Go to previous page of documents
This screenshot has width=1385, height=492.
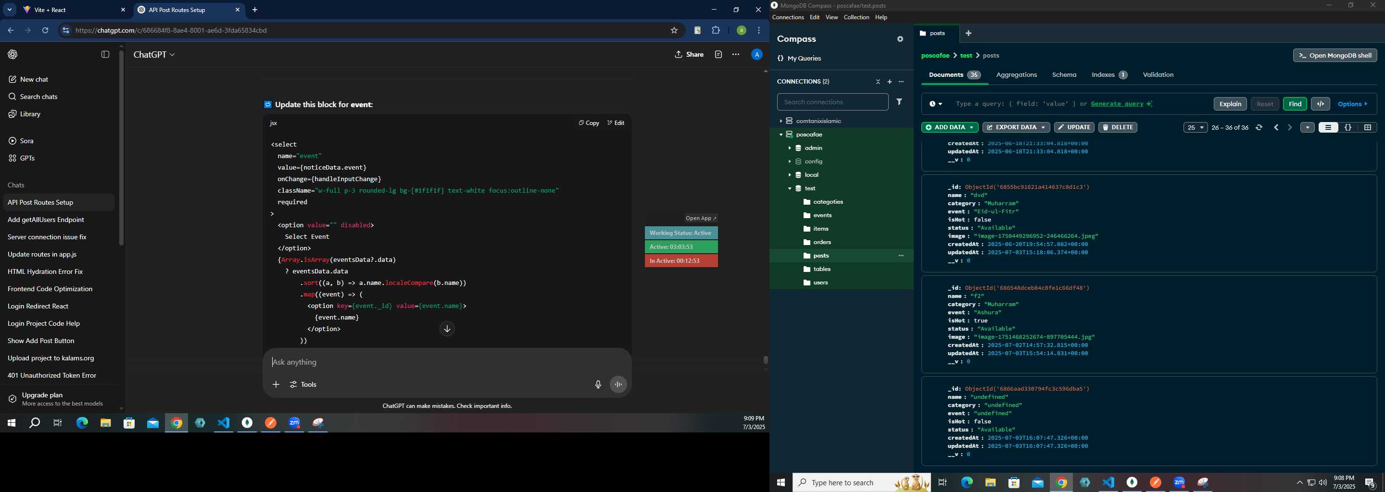coord(1276,127)
